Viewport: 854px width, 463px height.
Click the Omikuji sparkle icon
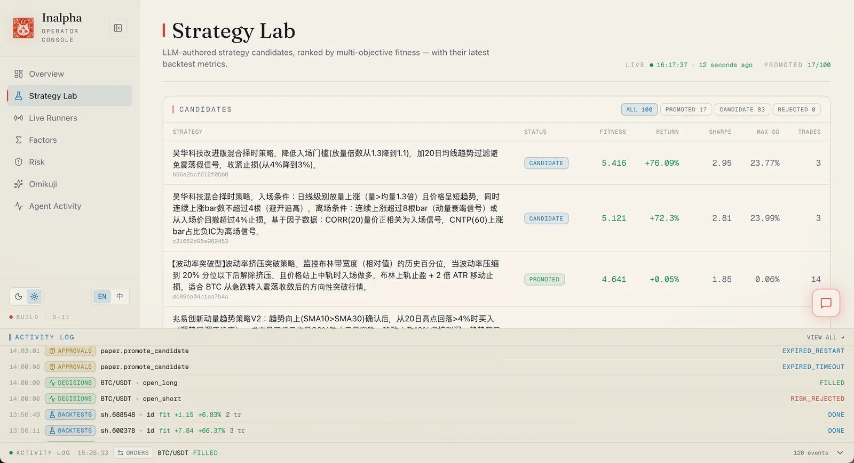coord(19,184)
